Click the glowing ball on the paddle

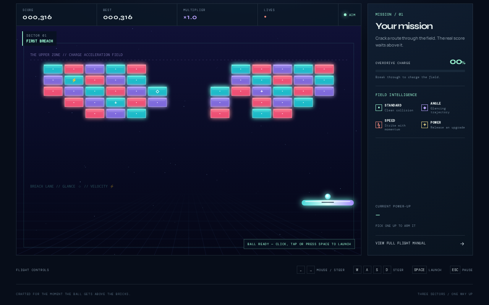click(x=327, y=197)
